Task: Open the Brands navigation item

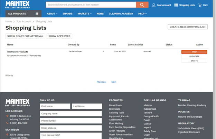Action: click(67, 13)
